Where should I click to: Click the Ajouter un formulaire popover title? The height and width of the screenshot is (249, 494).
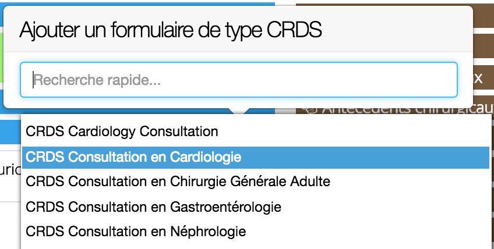point(171,30)
